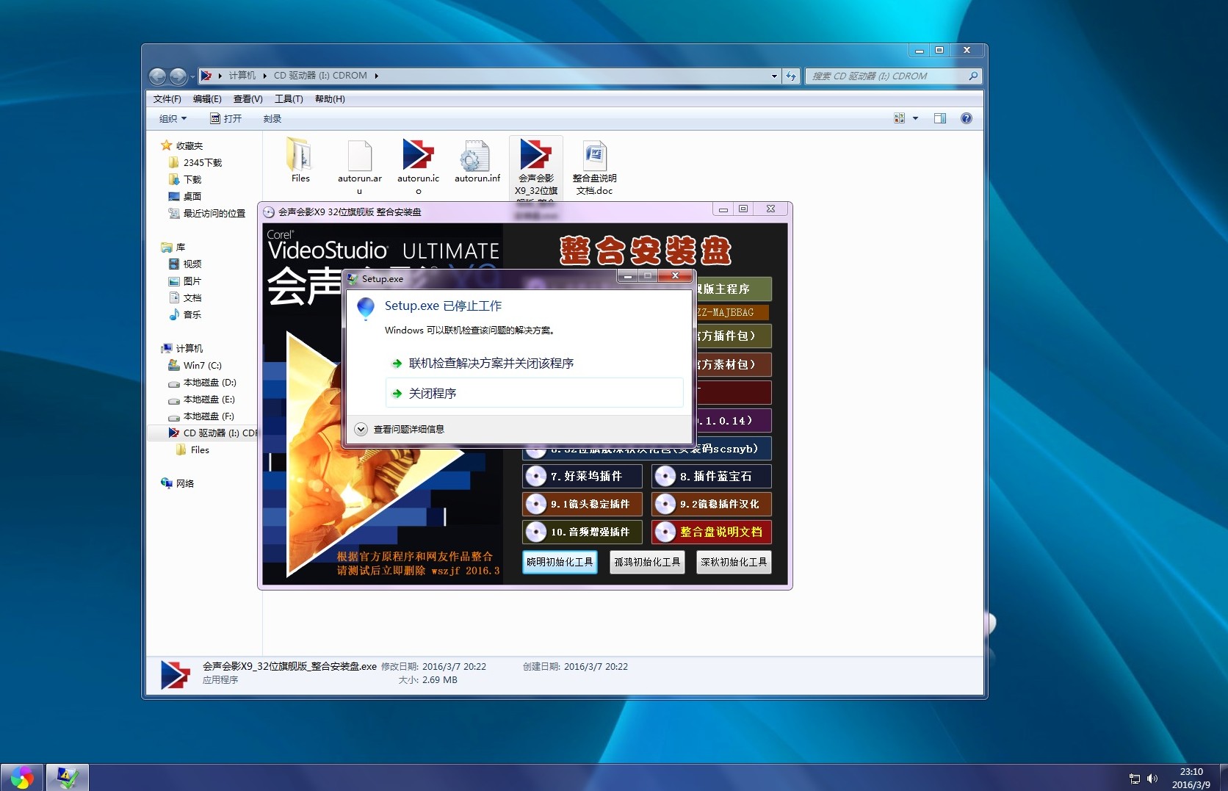Click disc icon of 8. 插件蓝宝石
1228x791 pixels.
click(x=665, y=477)
